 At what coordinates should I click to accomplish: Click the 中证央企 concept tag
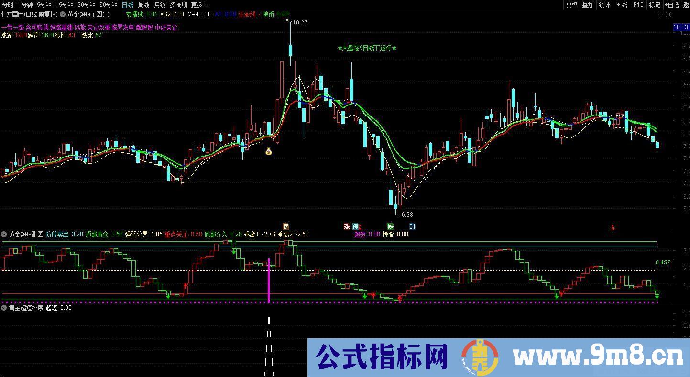click(x=166, y=27)
